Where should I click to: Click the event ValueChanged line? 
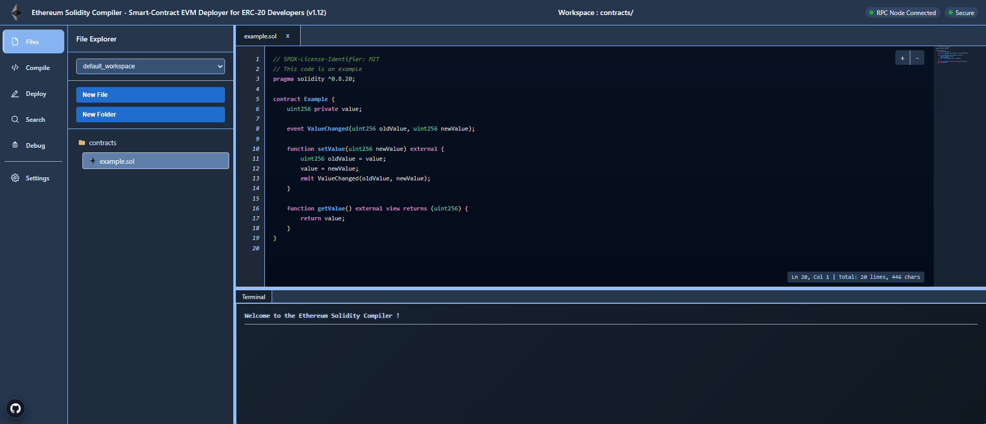[x=381, y=129]
